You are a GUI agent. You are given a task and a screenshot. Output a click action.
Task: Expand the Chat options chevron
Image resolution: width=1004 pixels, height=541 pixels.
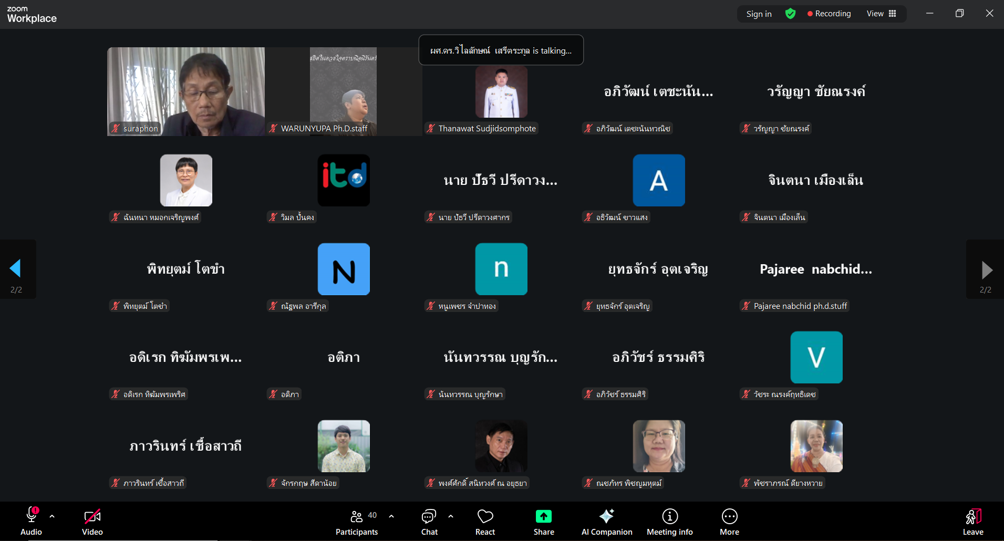click(451, 516)
